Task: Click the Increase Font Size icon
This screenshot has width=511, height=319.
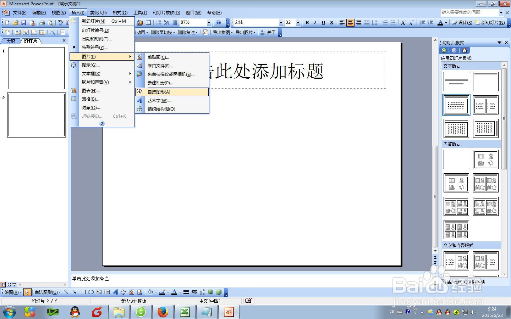Action: tap(403, 23)
